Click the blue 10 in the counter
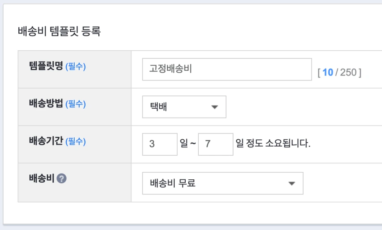Screen dimensions: 382x230 point(328,73)
